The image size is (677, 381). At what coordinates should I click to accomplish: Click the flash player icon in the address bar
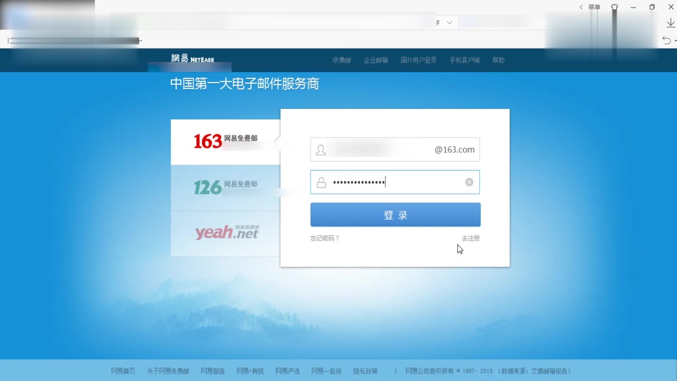point(437,22)
